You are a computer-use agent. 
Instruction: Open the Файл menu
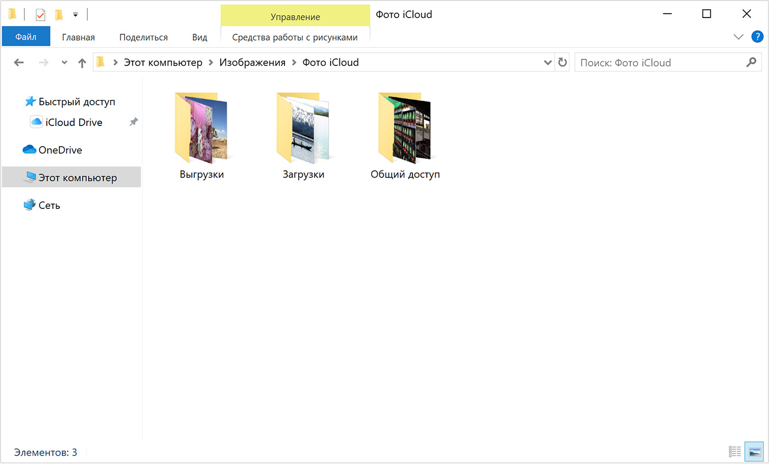[26, 37]
